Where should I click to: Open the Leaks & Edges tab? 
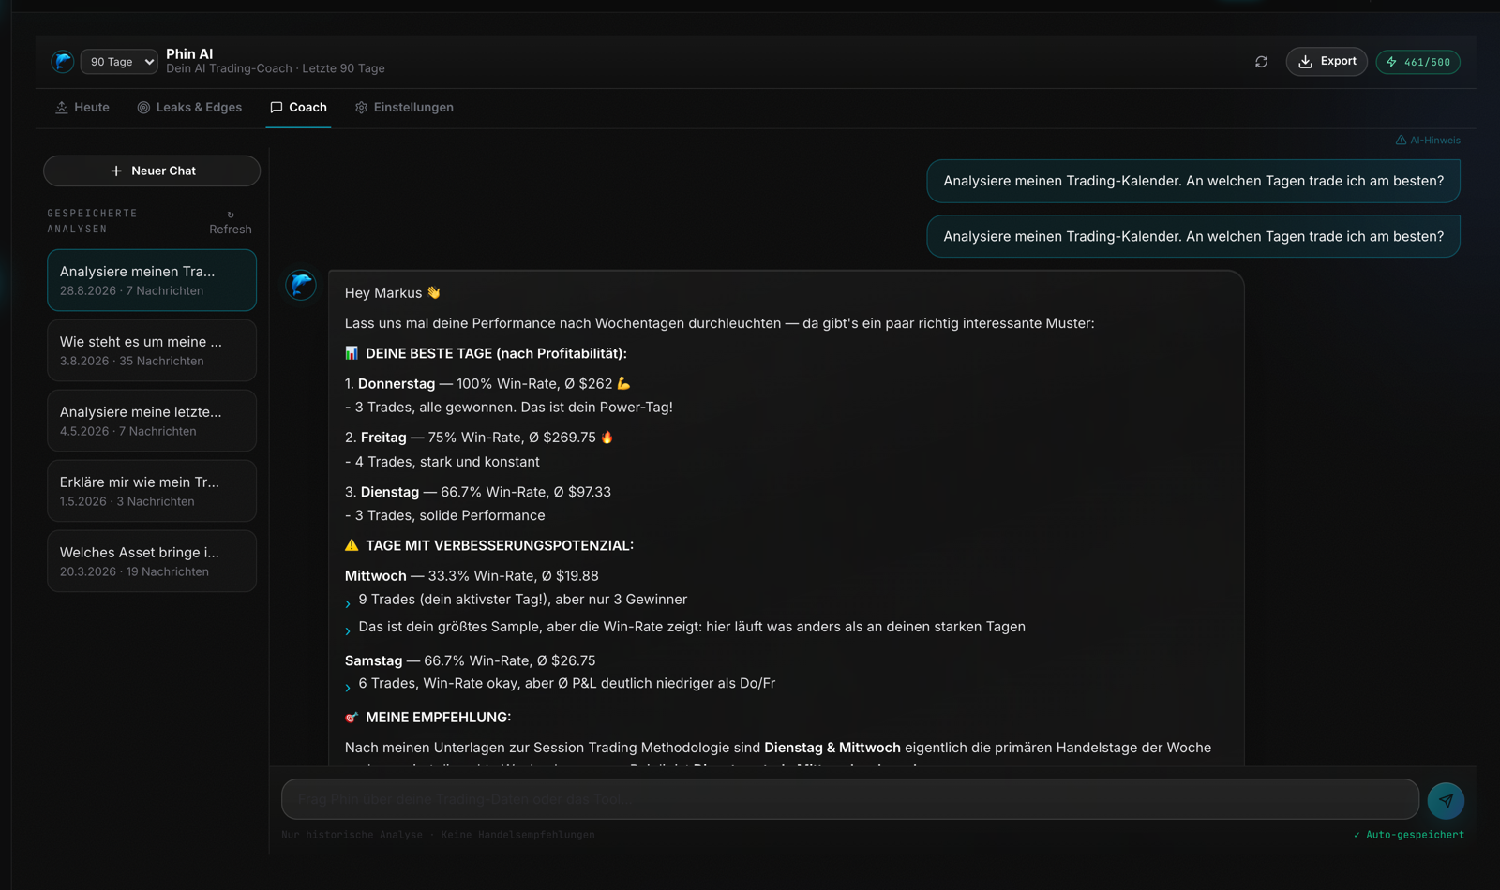[189, 108]
